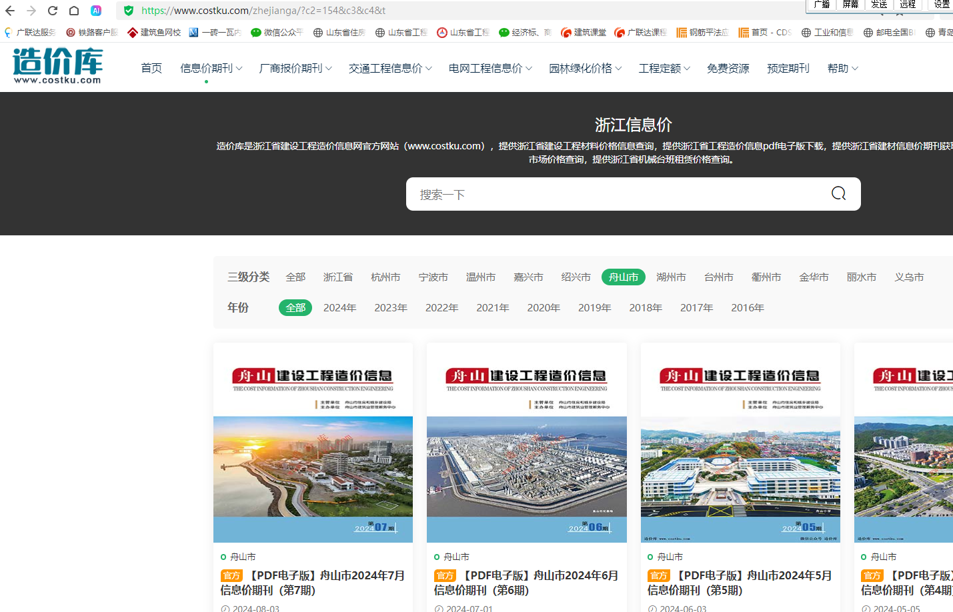Viewport: 953px width, 612px height.
Task: Filter by 金华市 category
Action: click(x=814, y=277)
